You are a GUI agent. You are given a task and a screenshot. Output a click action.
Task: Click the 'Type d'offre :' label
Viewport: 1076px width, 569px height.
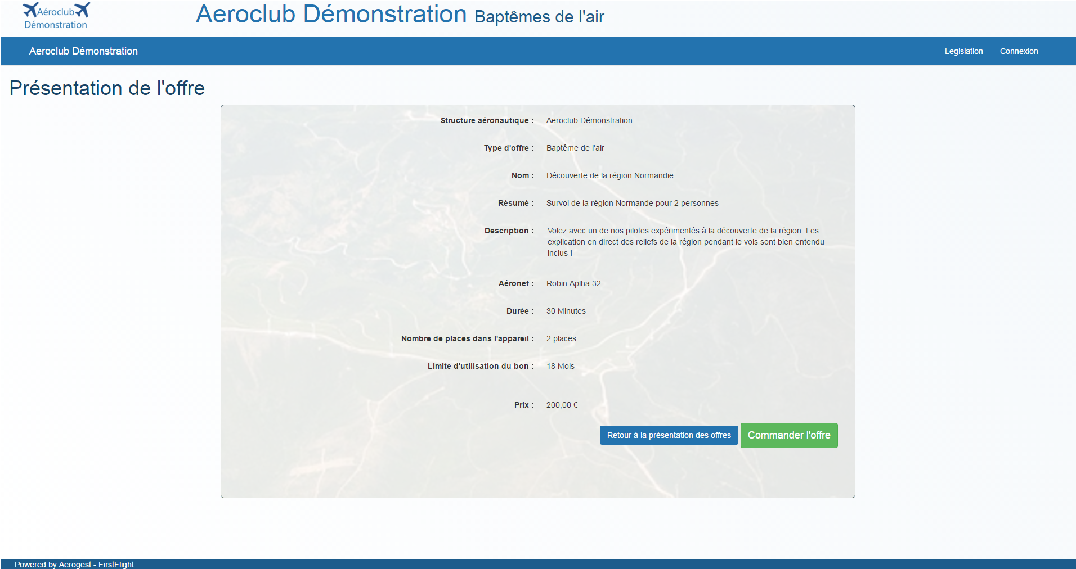(x=509, y=148)
